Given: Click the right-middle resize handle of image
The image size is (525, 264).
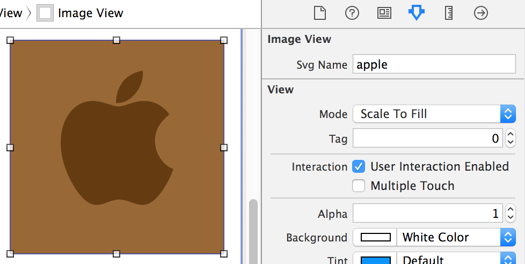Looking at the screenshot, I should [x=224, y=148].
